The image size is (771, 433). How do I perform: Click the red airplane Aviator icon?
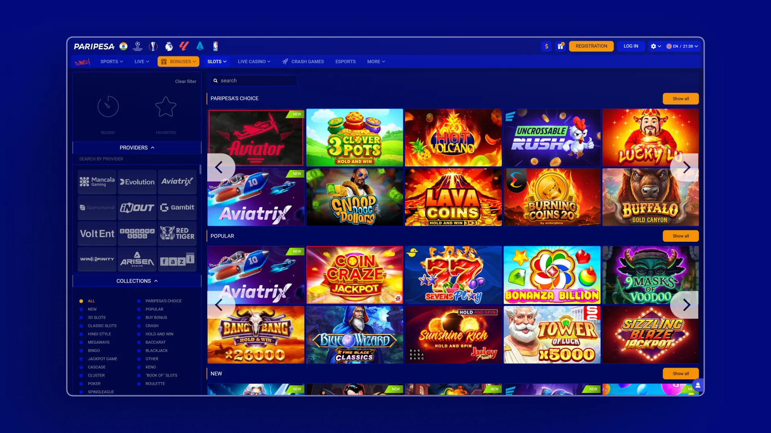pos(82,62)
